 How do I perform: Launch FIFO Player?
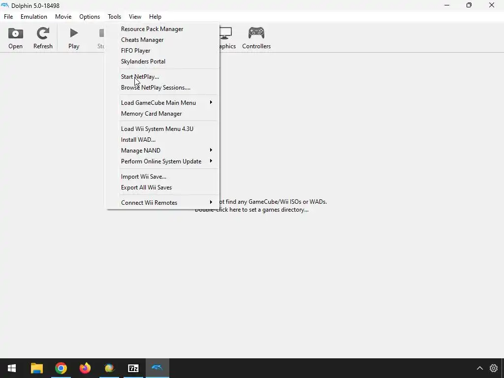(163, 51)
